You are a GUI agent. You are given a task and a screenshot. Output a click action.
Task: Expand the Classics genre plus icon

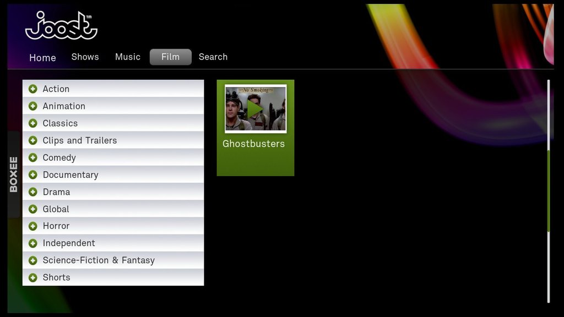pyautogui.click(x=32, y=123)
